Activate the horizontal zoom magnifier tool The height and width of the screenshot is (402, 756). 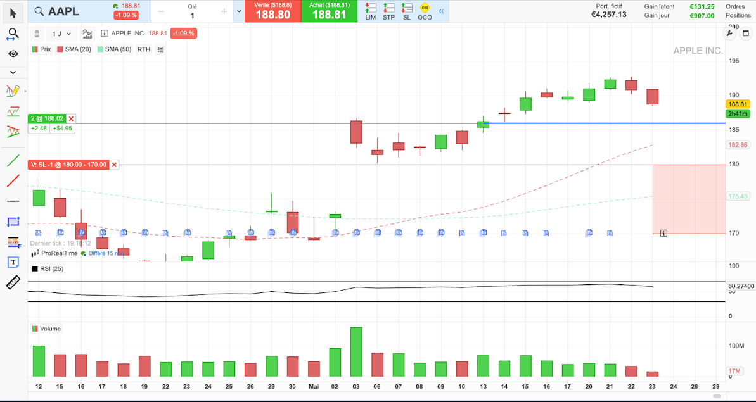(x=13, y=34)
